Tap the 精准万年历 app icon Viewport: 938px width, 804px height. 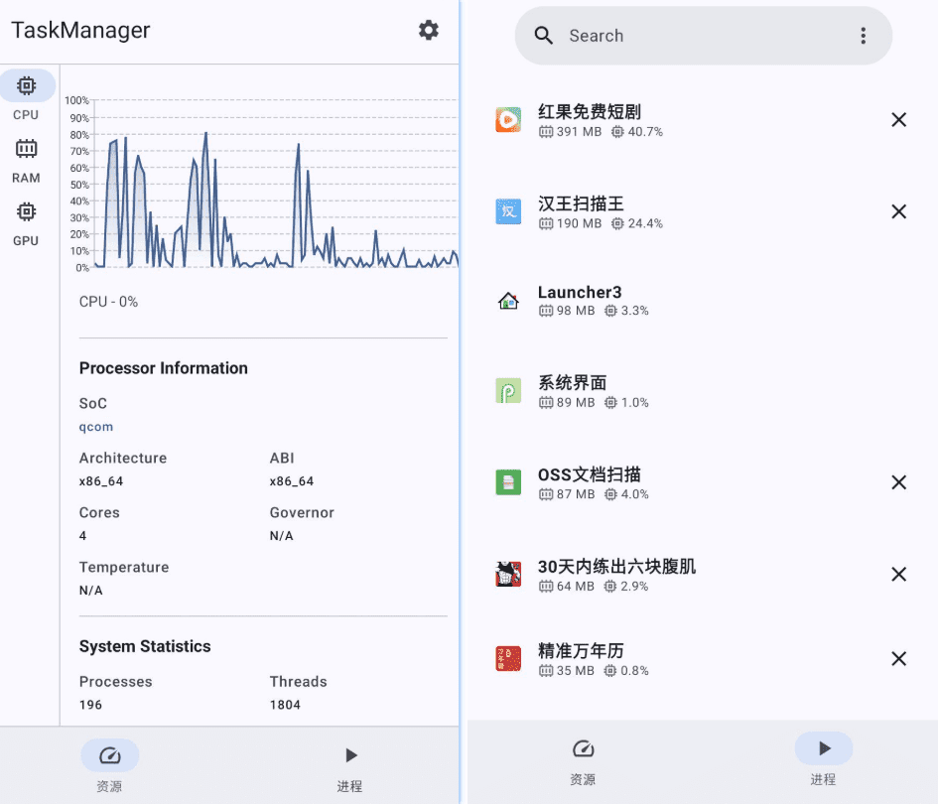coord(508,658)
